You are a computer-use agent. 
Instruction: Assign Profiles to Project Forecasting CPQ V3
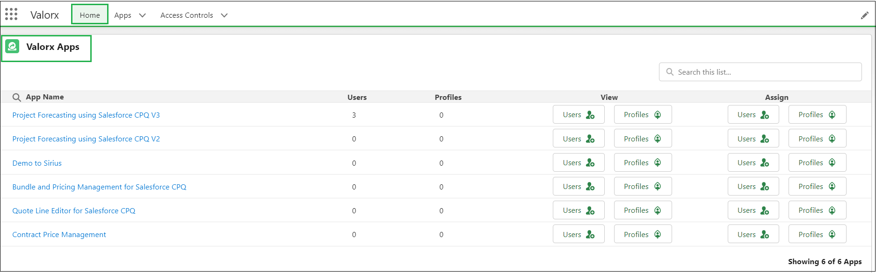[817, 114]
